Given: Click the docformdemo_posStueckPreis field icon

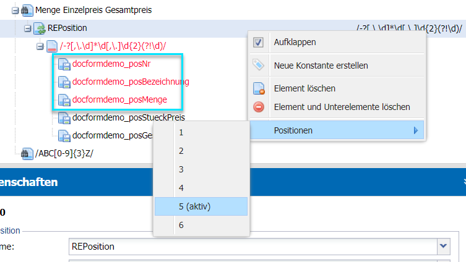Looking at the screenshot, I should coord(64,117).
